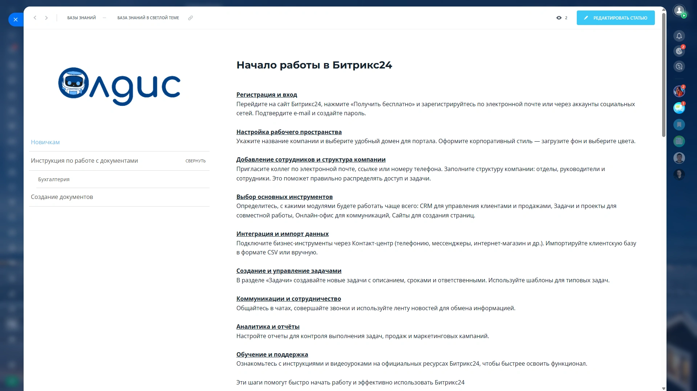This screenshot has width=697, height=391.
Task: Open the spiral icon with badge 2
Action: 679,51
